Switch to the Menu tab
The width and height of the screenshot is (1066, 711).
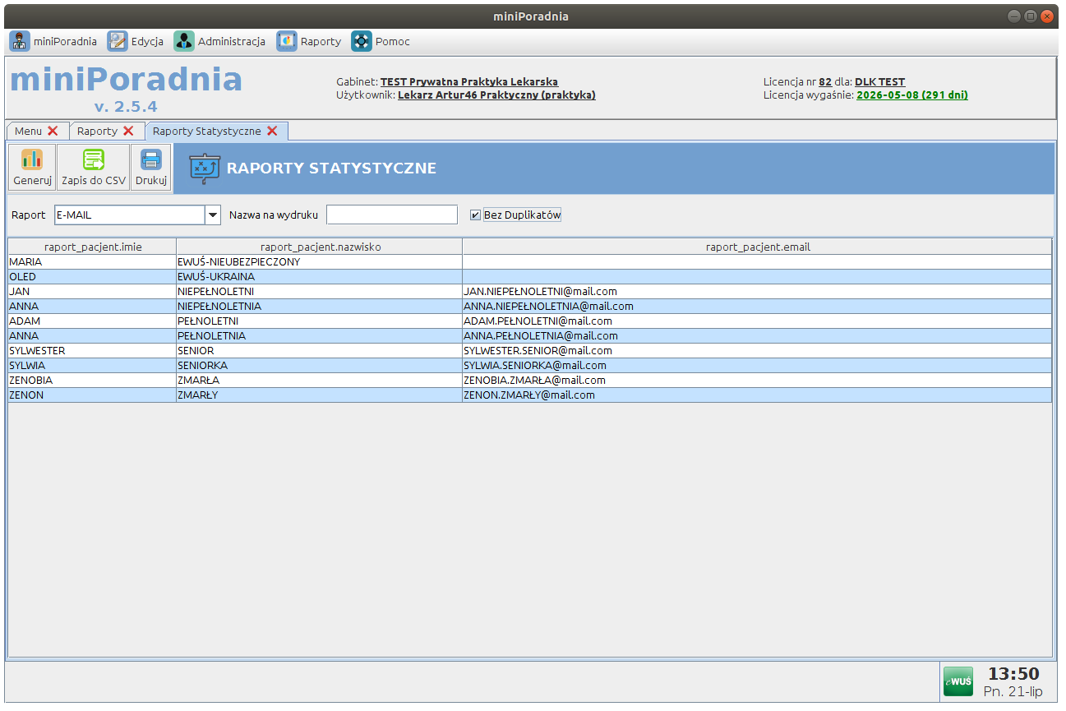(28, 131)
